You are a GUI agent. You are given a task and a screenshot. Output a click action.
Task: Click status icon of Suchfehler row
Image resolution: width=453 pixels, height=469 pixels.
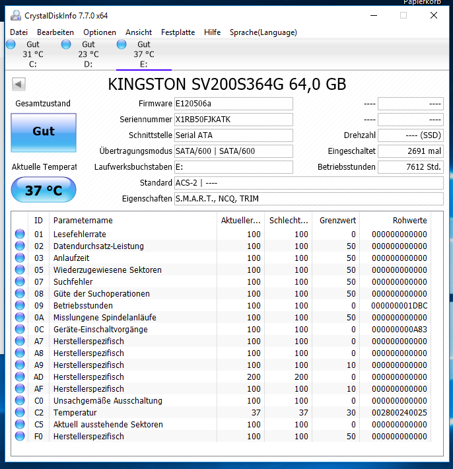click(x=20, y=281)
